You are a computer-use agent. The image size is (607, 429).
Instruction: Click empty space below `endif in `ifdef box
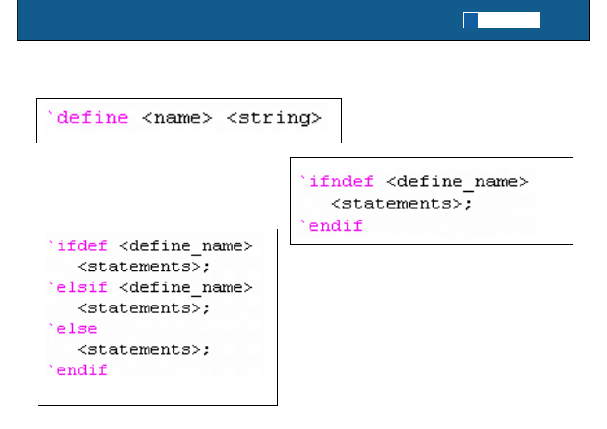pos(158,392)
